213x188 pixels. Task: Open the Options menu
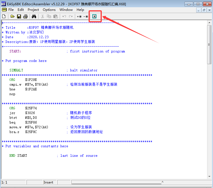(x=49, y=10)
